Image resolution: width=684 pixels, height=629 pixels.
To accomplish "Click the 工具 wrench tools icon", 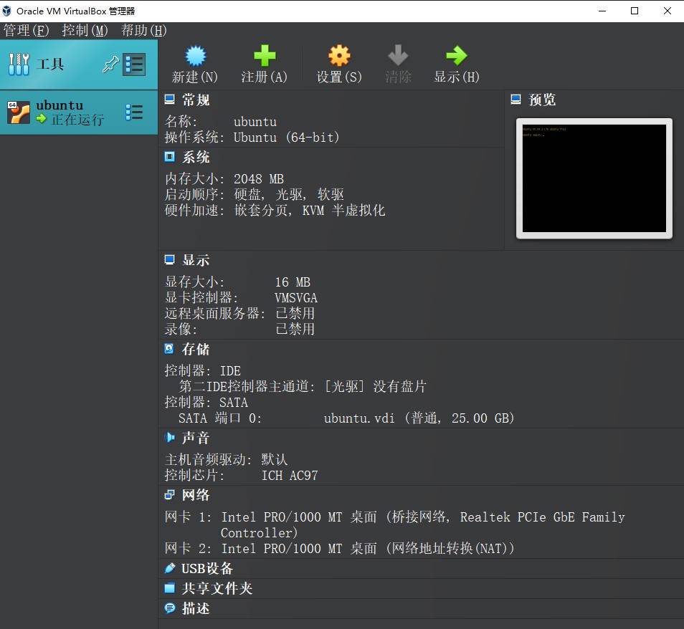I will click(19, 64).
